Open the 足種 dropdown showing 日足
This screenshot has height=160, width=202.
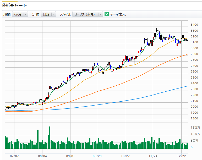coord(48,14)
